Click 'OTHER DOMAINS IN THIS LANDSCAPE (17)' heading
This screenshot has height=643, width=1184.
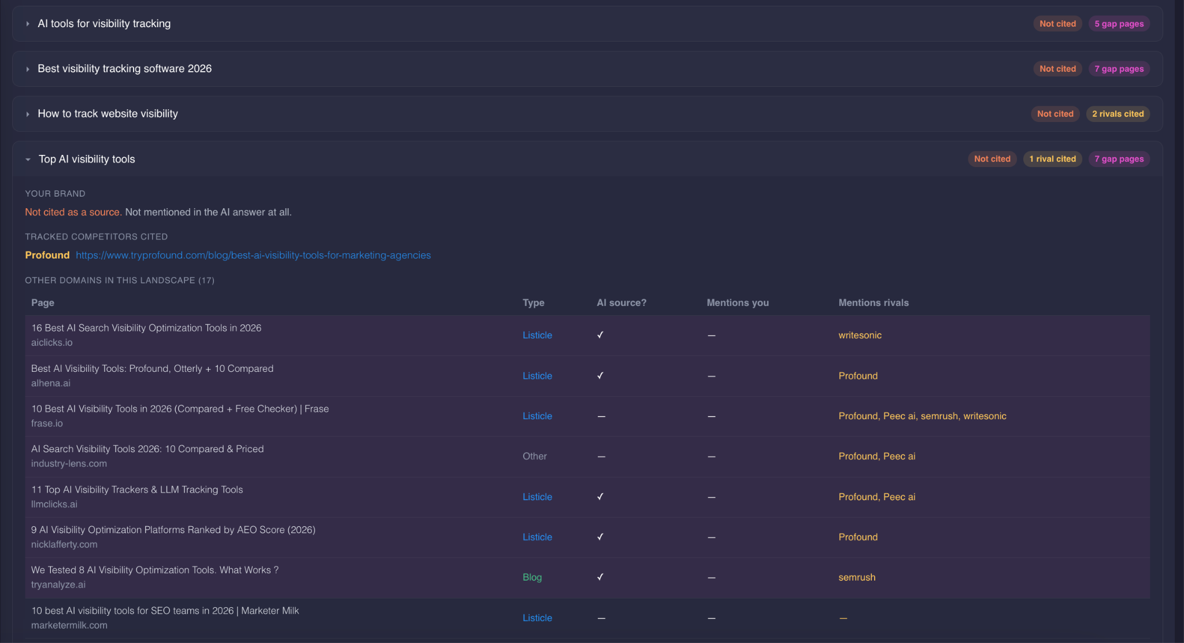120,280
